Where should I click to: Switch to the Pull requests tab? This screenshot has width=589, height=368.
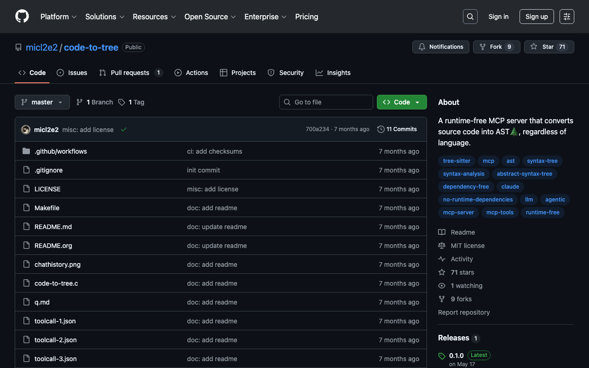click(x=130, y=73)
